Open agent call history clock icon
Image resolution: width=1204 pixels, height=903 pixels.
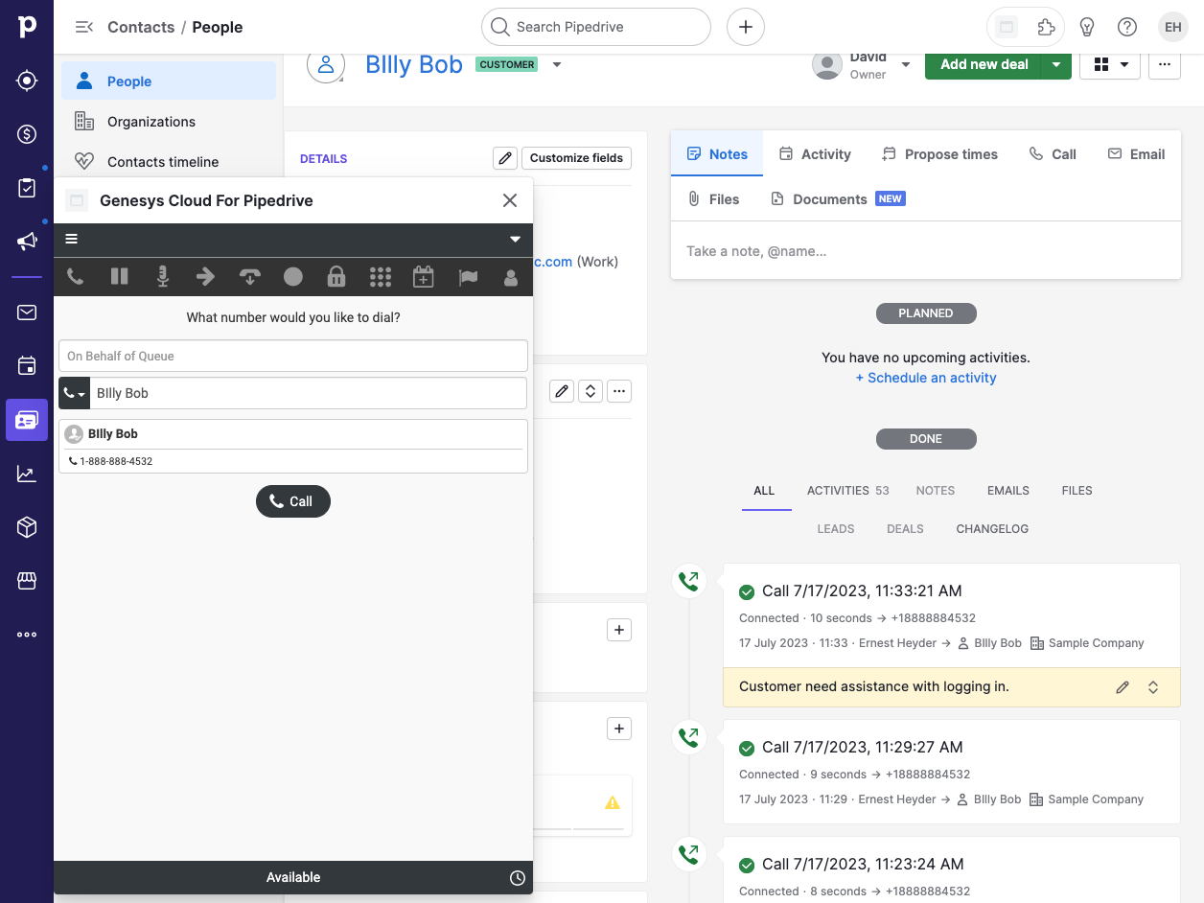coord(517,877)
